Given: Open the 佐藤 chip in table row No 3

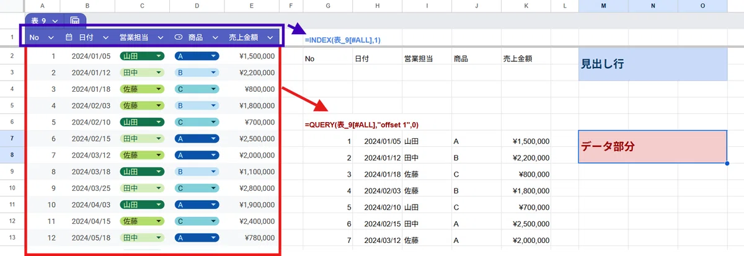Looking at the screenshot, I should (x=142, y=89).
